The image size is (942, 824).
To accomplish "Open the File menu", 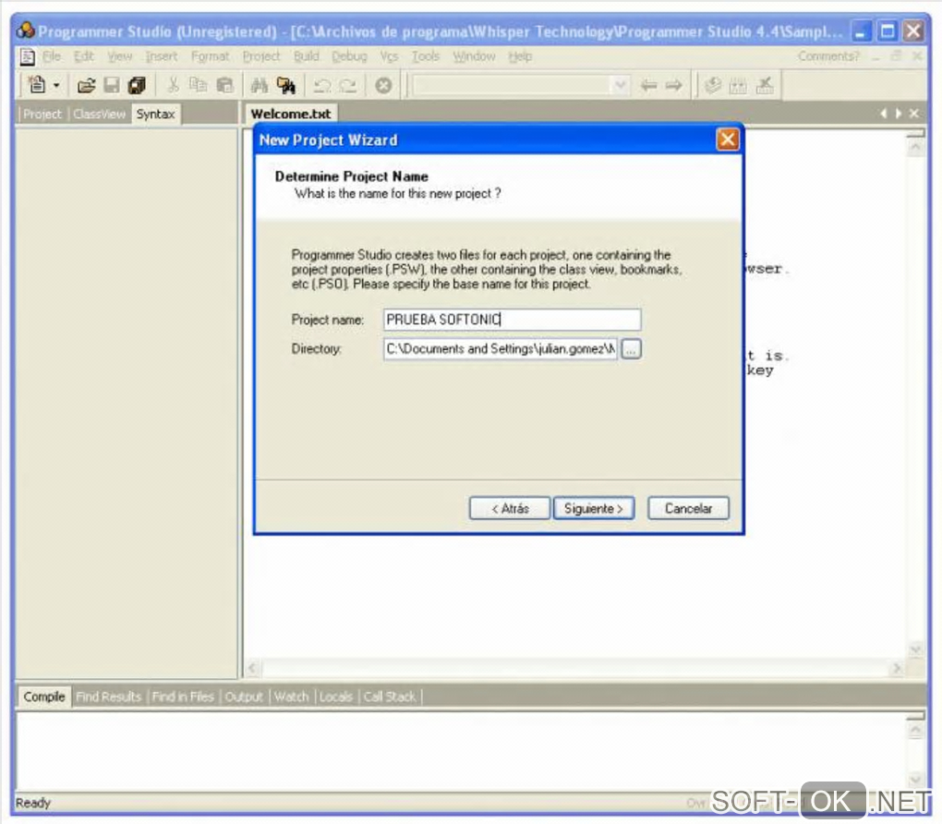I will point(52,56).
